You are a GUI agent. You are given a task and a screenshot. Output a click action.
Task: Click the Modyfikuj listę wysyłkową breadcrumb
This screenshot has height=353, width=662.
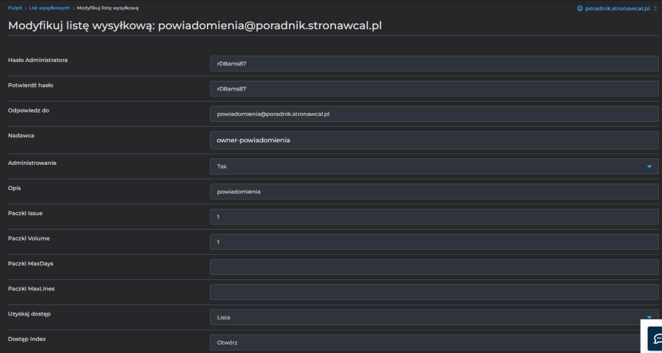tap(107, 8)
